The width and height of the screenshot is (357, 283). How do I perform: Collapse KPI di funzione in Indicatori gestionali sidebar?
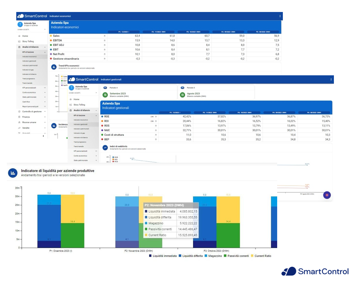(x=96, y=116)
